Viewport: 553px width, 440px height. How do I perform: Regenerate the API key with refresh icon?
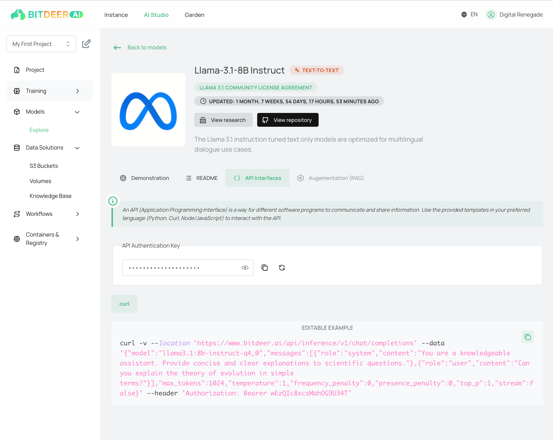click(282, 268)
